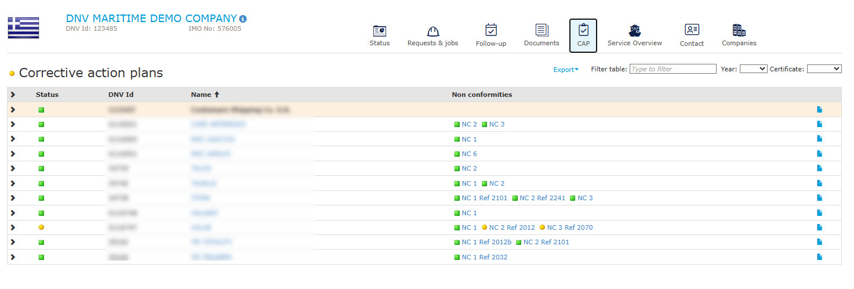
Task: Open Requests & jobs helmet icon
Action: [x=433, y=31]
